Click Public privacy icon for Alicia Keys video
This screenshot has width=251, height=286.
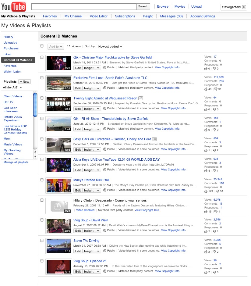tap(105, 170)
